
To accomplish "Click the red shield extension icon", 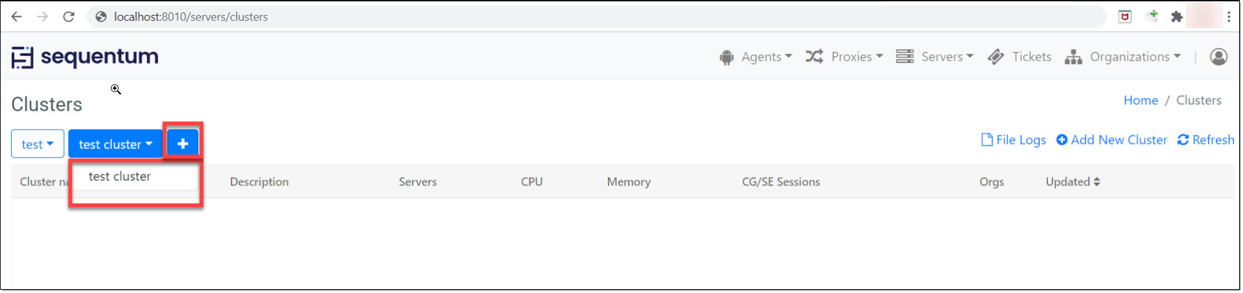I will pos(1125,17).
